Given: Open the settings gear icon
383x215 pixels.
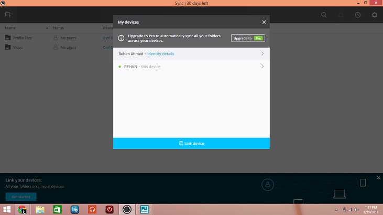Looking at the screenshot, I should point(374,15).
